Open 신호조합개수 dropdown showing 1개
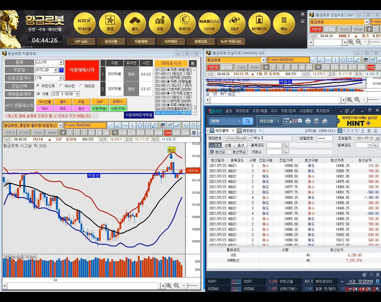The height and width of the screenshot is (302, 381). point(61,78)
